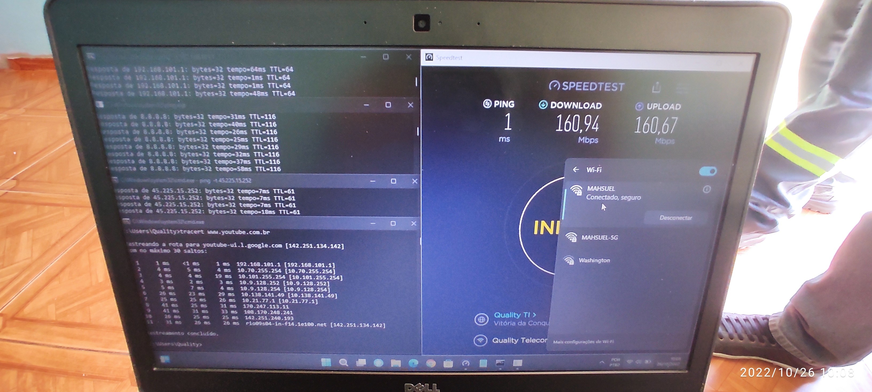This screenshot has width=872, height=392.
Task: Launch Microsoft Edge from taskbar
Action: point(413,363)
